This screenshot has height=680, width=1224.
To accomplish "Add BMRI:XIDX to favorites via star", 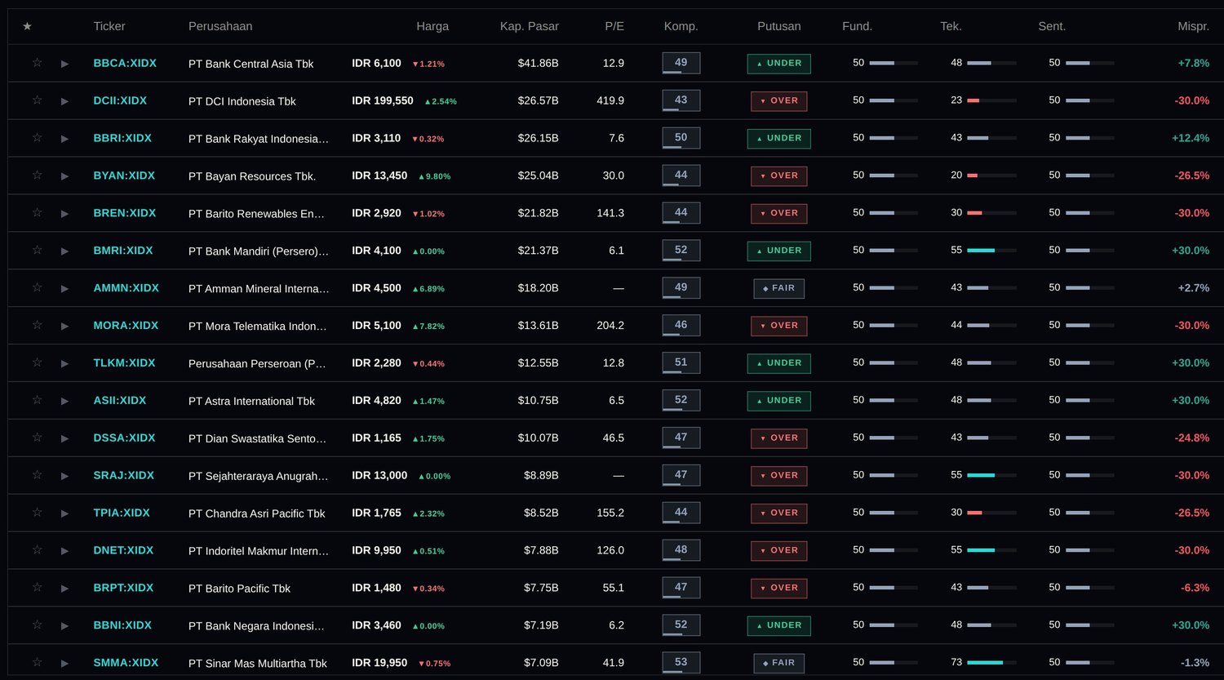I will pyautogui.click(x=37, y=251).
